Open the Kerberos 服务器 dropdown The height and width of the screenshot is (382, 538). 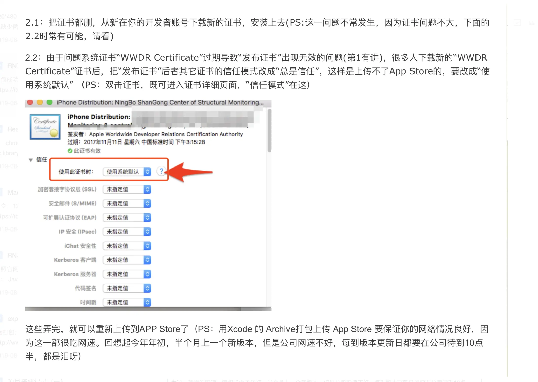tap(127, 274)
